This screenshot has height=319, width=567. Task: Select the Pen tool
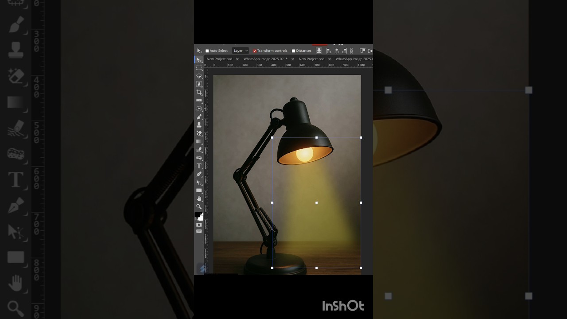(199, 174)
